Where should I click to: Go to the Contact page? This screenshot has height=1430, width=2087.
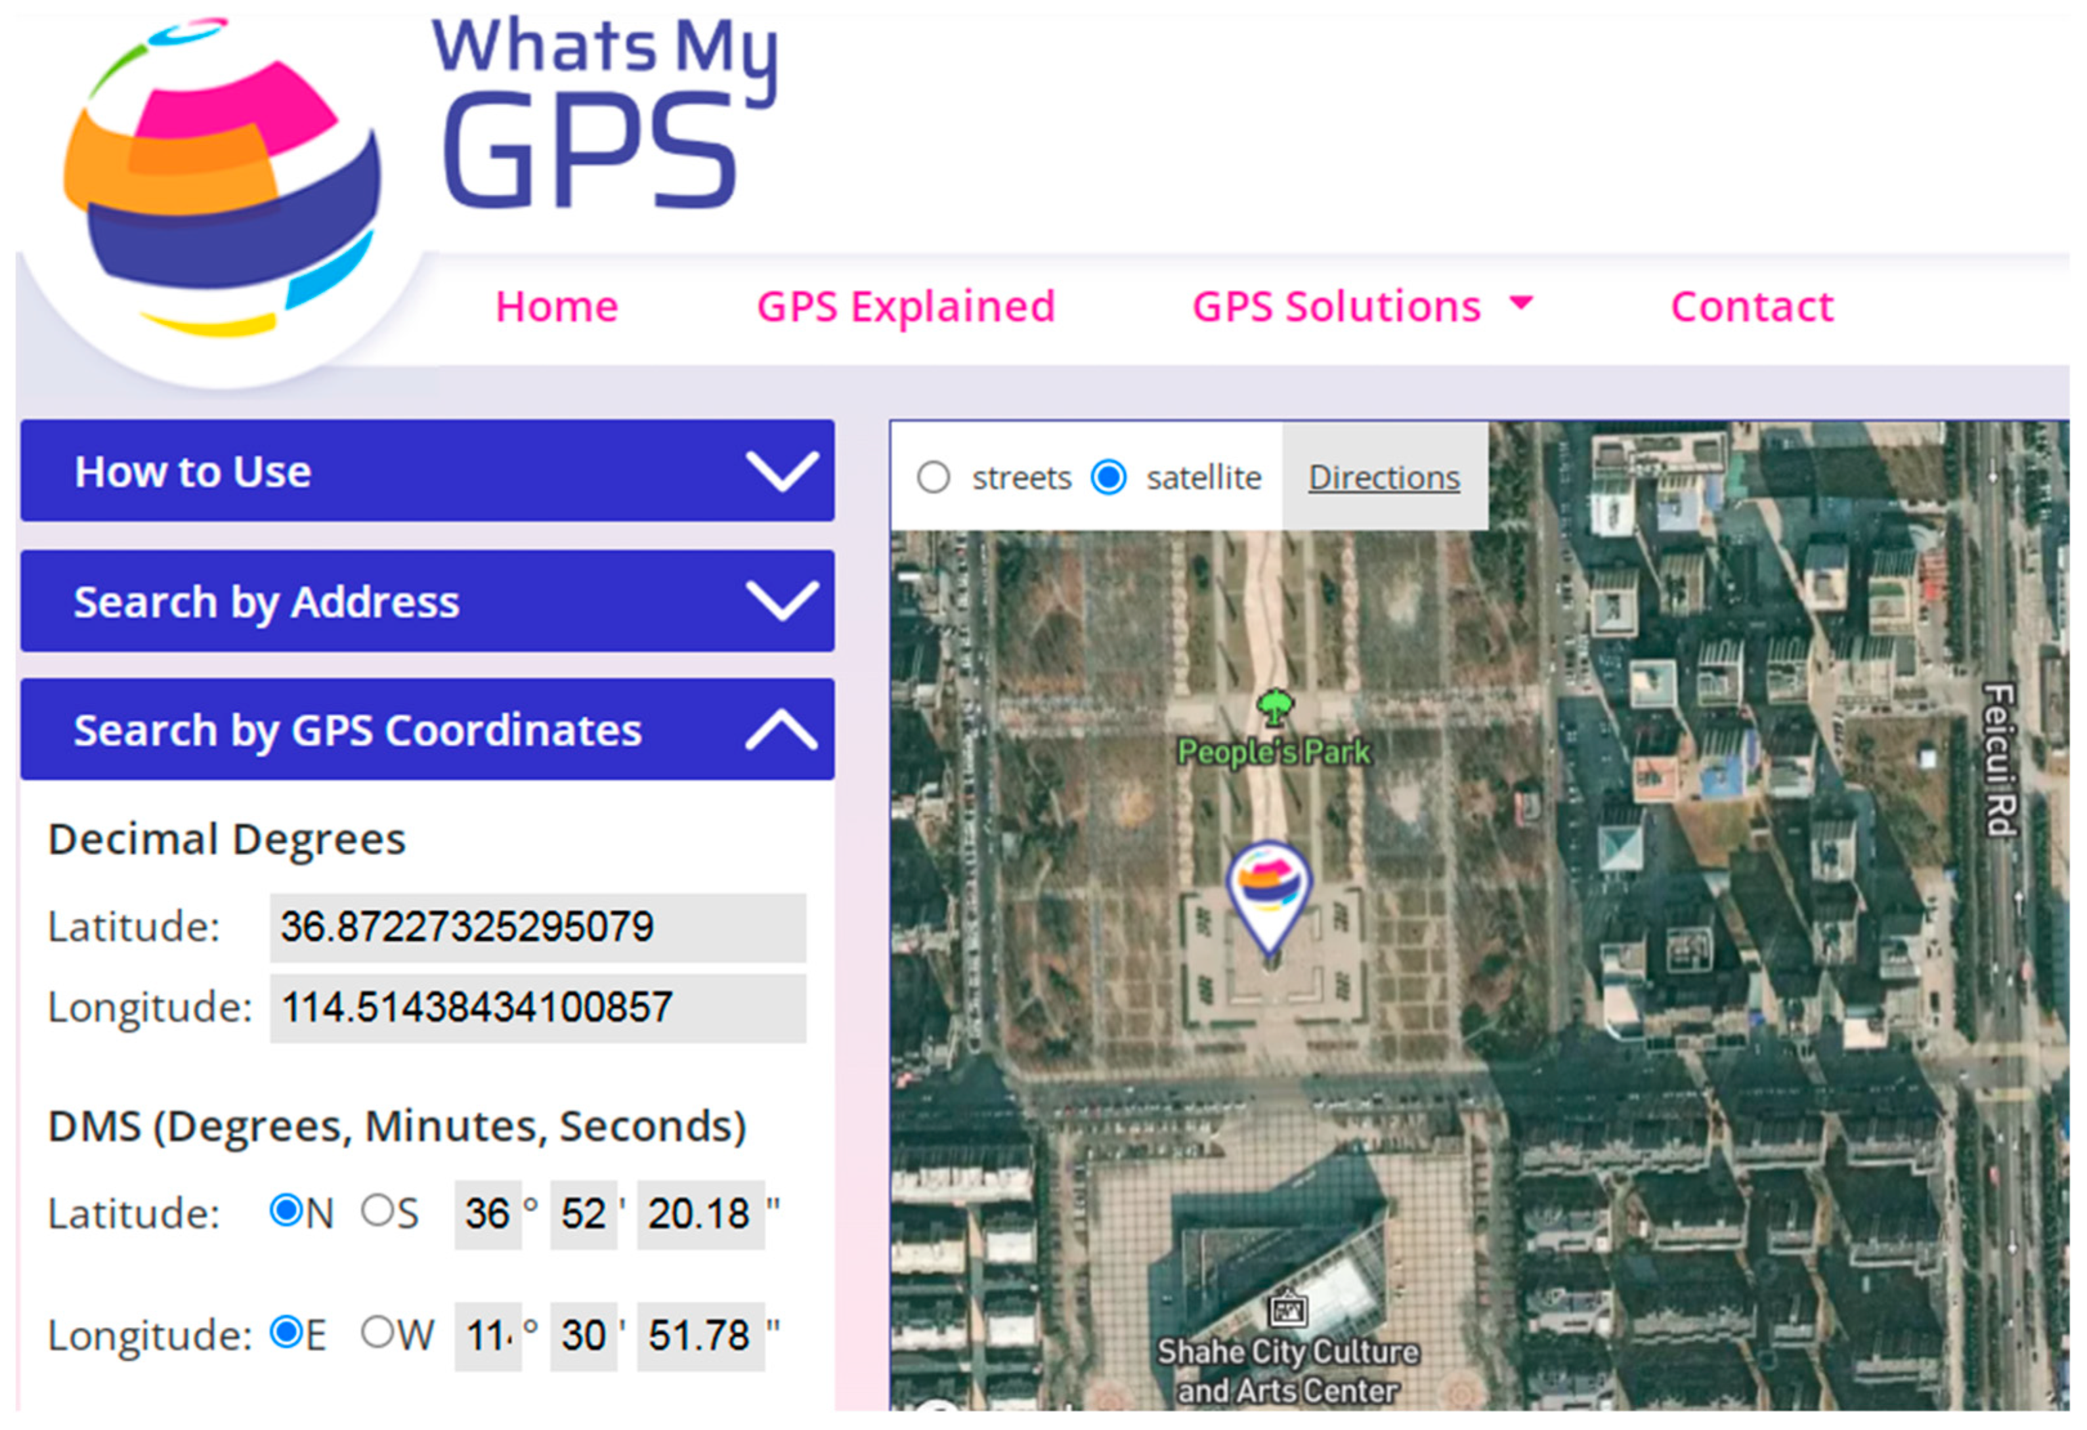click(1751, 307)
